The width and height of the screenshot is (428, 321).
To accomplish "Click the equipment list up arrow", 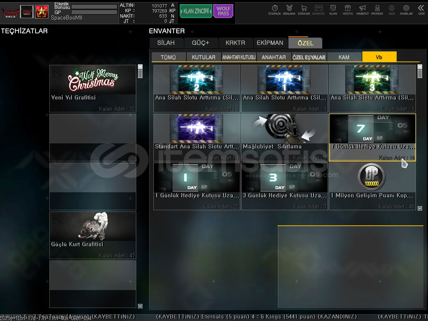I will tap(140, 66).
